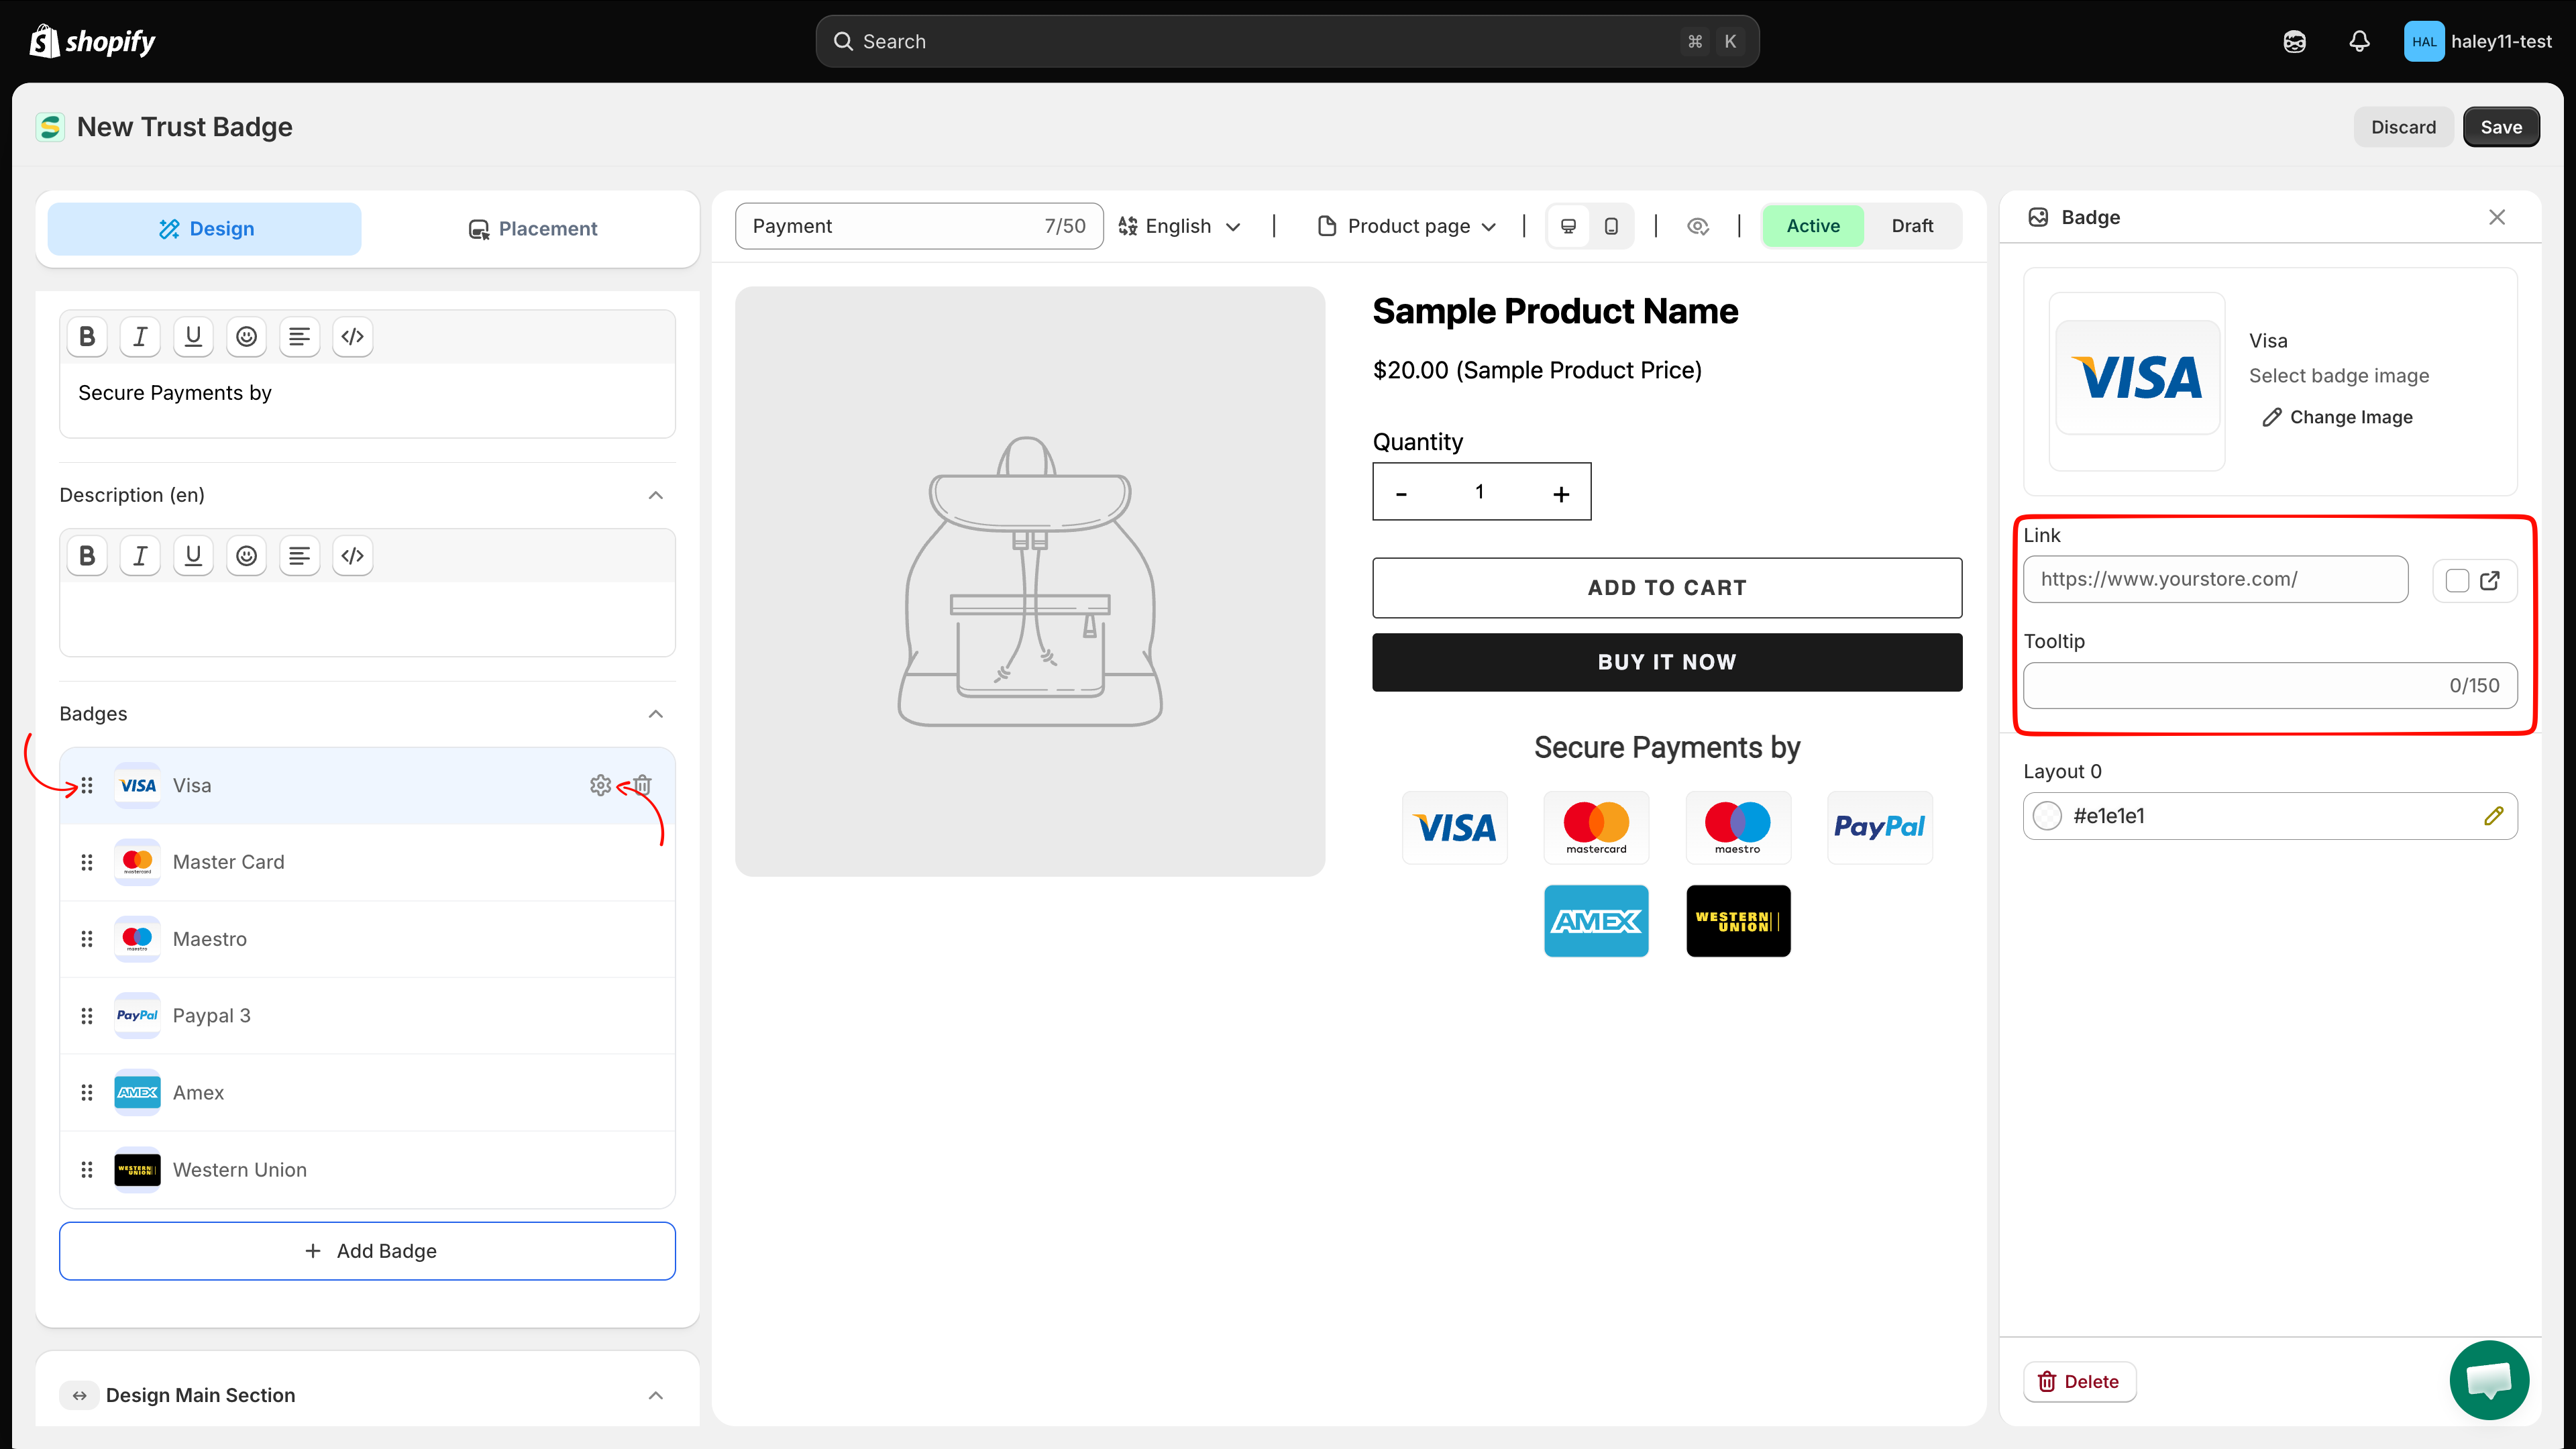The width and height of the screenshot is (2576, 1449).
Task: Edit the Layout 0 color with pencil icon
Action: tap(2493, 816)
